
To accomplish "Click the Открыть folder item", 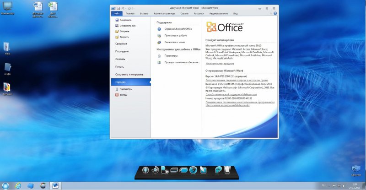I will (x=122, y=31).
